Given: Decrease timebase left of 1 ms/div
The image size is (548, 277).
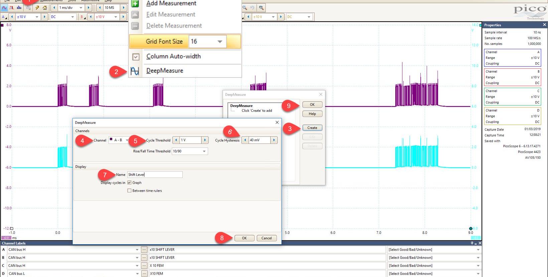Looking at the screenshot, I should pyautogui.click(x=54, y=7).
